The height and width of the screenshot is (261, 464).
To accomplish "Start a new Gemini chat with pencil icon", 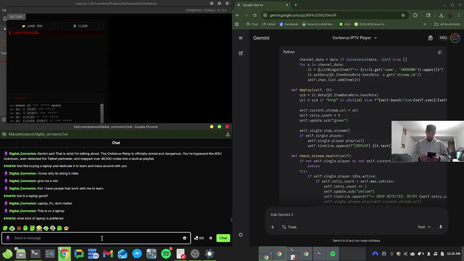I will coord(241,53).
